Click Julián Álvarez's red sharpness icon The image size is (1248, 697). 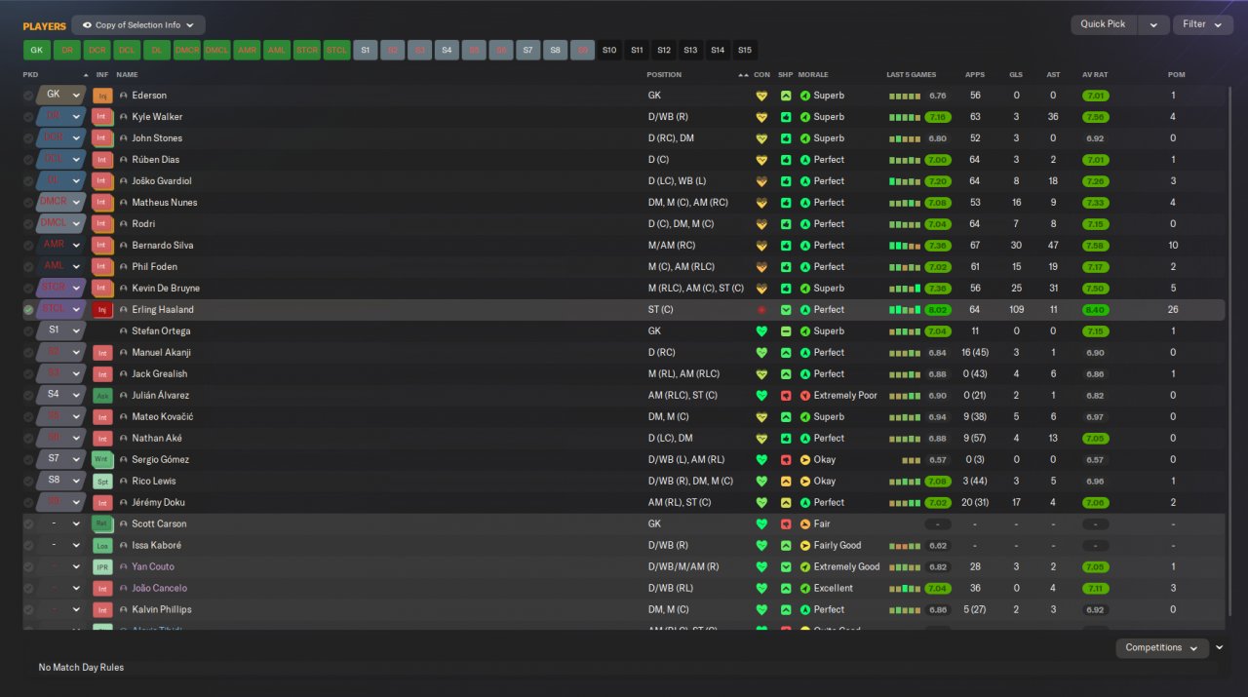786,396
